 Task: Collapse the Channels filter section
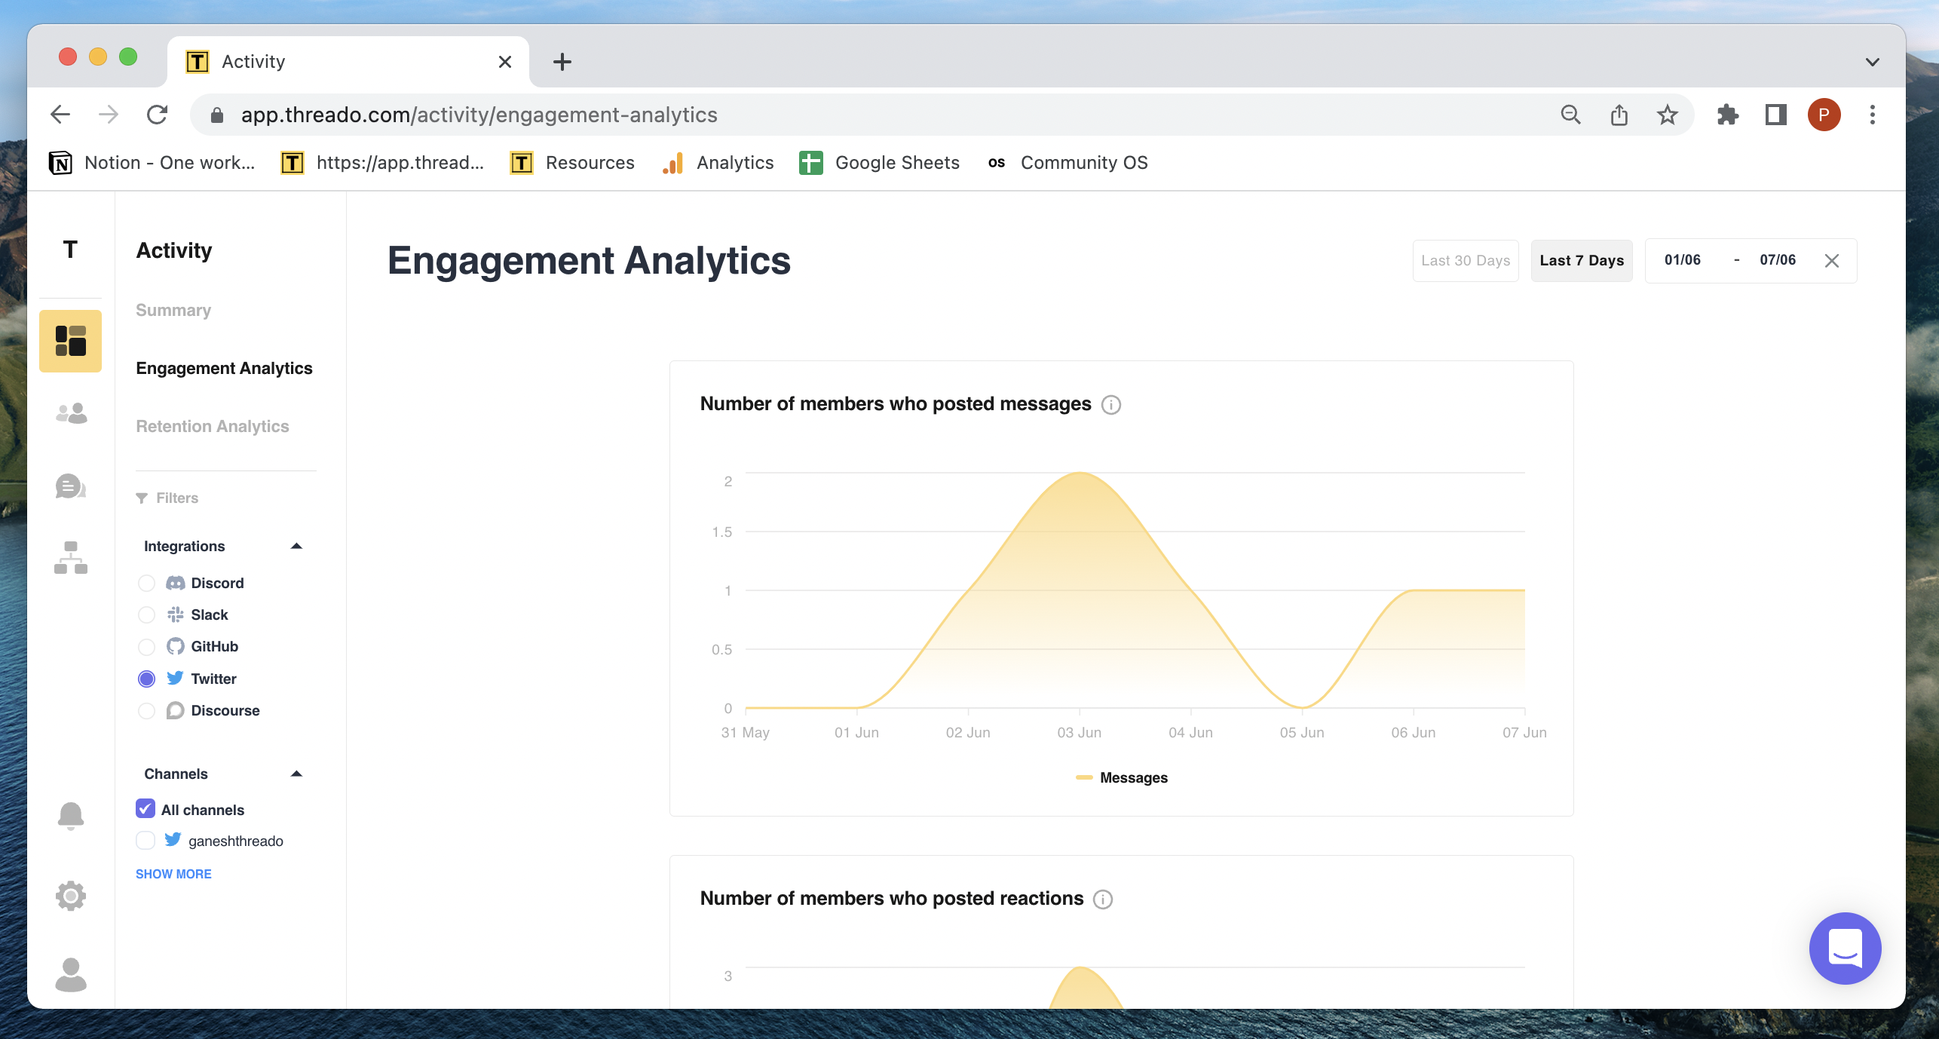click(296, 774)
